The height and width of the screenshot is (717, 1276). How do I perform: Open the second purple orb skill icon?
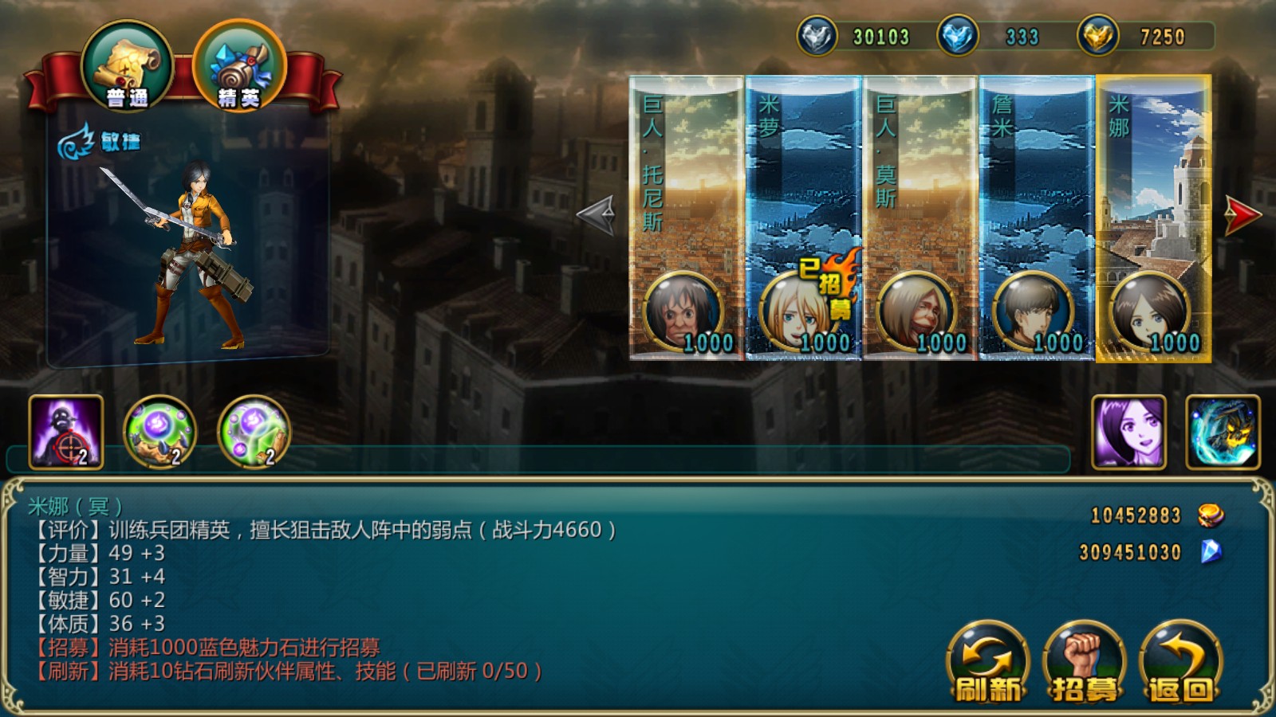(254, 432)
